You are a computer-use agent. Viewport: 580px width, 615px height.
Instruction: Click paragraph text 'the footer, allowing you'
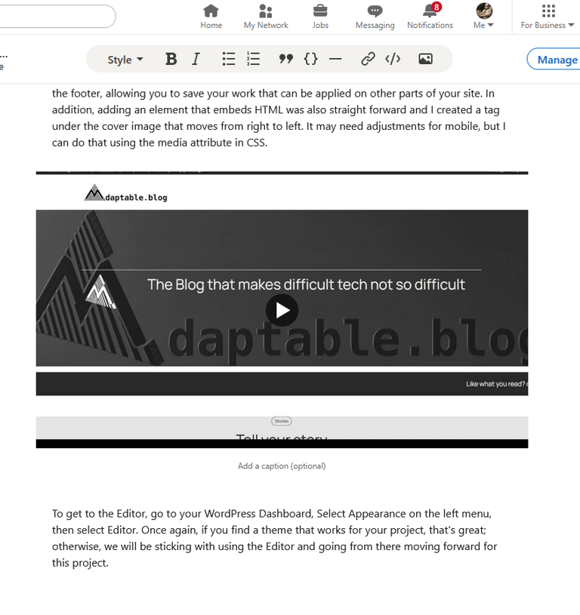pos(279,118)
